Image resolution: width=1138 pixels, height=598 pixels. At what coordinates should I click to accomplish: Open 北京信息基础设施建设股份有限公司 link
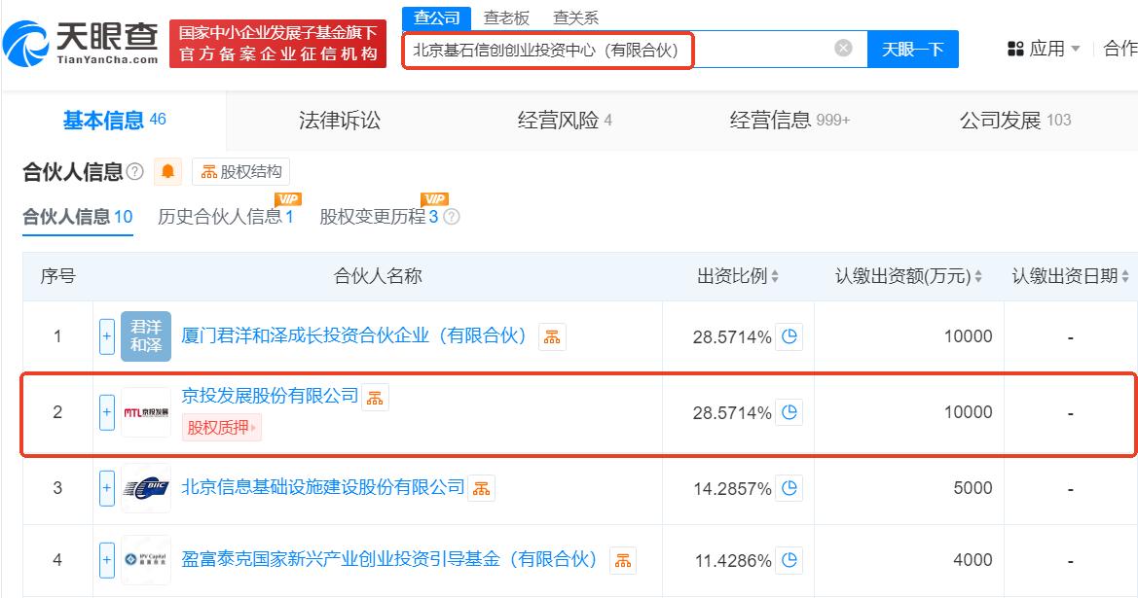(323, 487)
